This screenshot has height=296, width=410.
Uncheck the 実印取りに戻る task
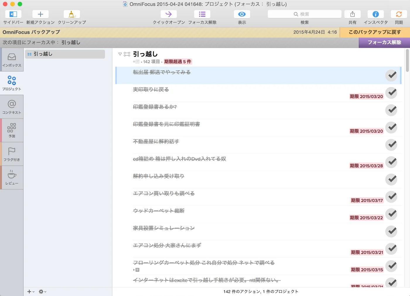click(391, 93)
